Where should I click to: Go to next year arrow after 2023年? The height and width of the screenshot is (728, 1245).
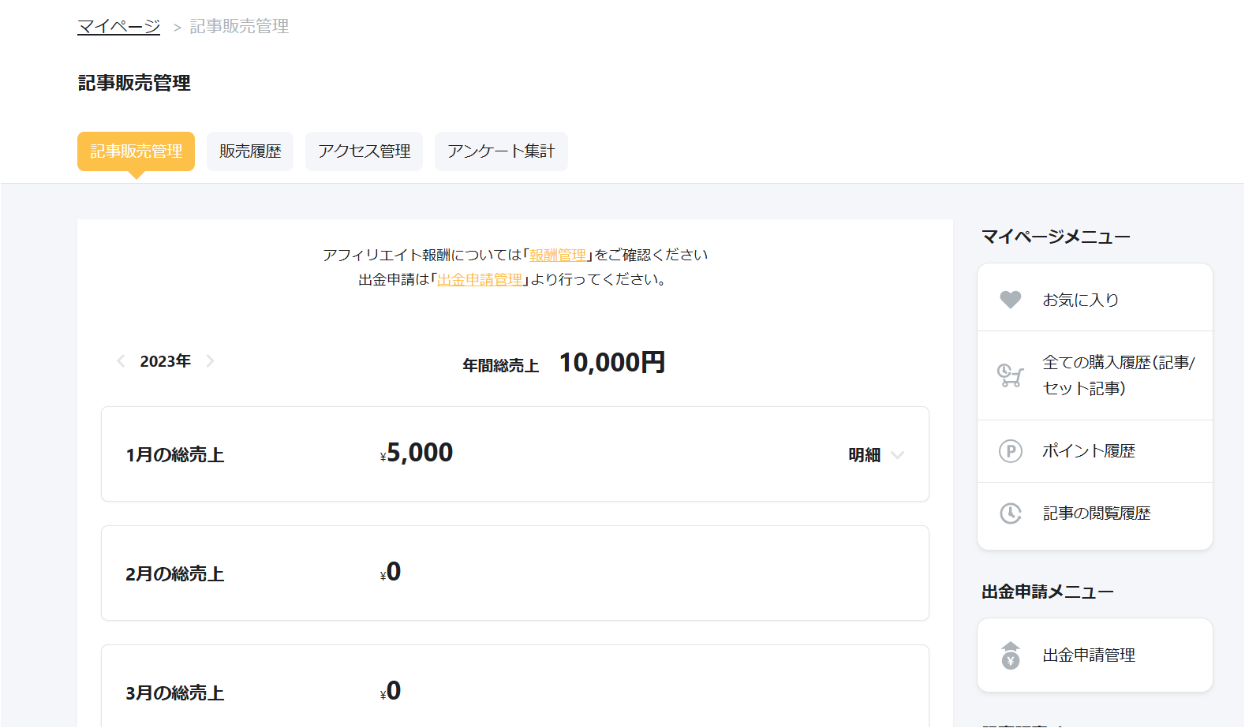coord(210,361)
